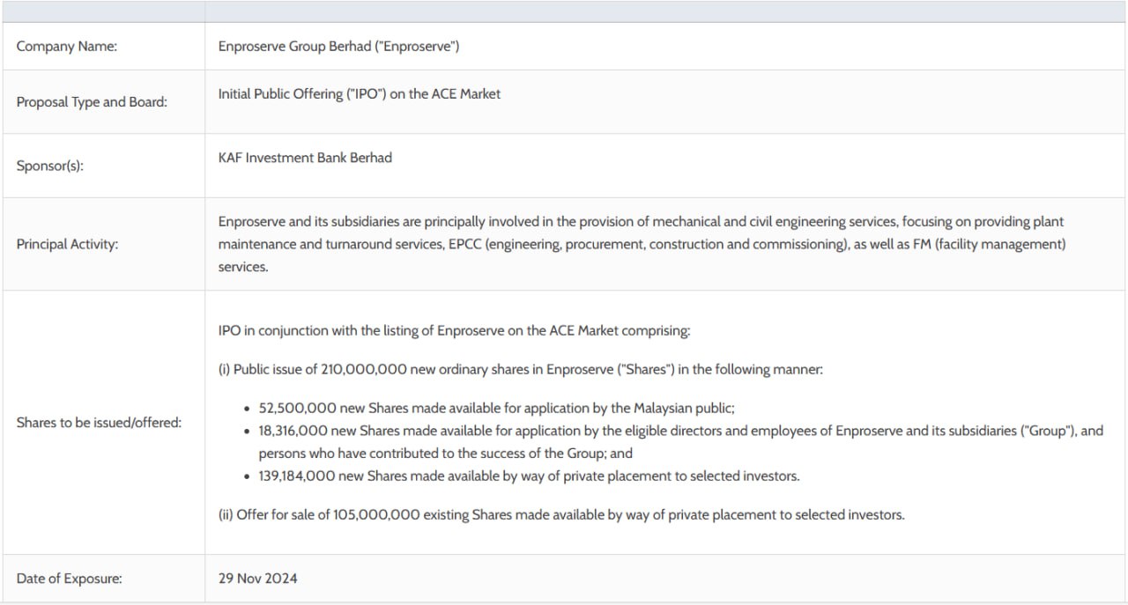This screenshot has width=1128, height=605.
Task: Click the IPO in conjunction listing sentence
Action: coord(454,331)
